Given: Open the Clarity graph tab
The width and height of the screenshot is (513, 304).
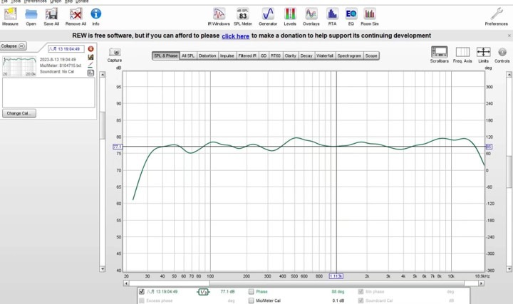Looking at the screenshot, I should (x=291, y=56).
